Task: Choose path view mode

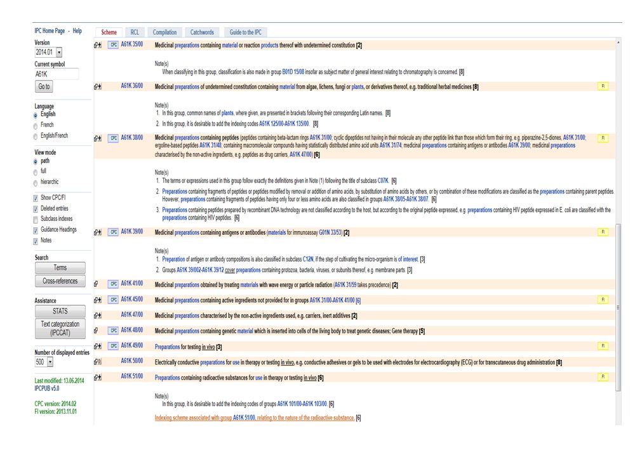Action: (36, 162)
